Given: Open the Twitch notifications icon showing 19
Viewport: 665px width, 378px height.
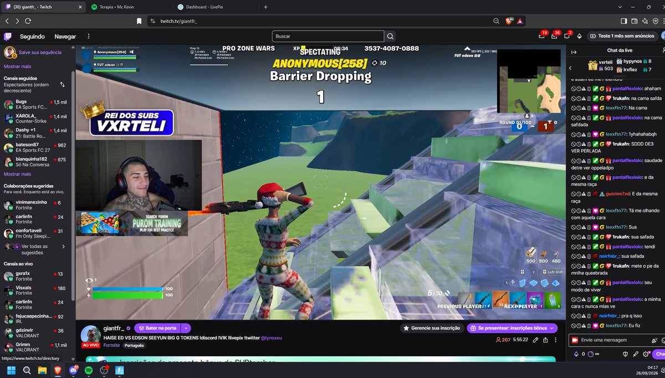Looking at the screenshot, I should click(x=541, y=35).
